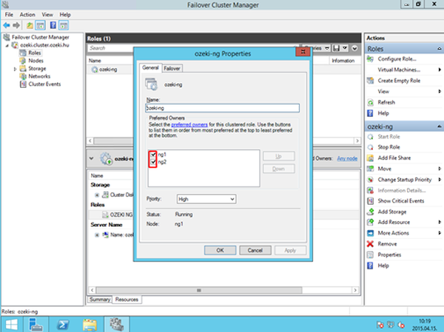Open Server Manager from the taskbar

(x=36, y=325)
